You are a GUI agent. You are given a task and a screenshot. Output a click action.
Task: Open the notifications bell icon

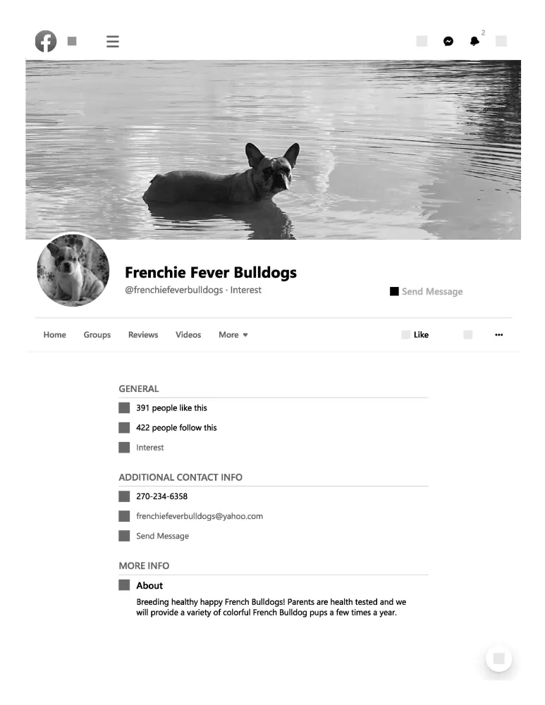[x=474, y=42]
